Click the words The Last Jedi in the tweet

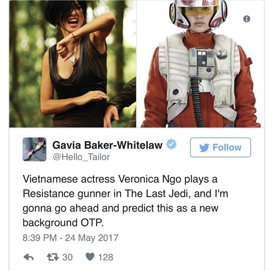point(156,194)
